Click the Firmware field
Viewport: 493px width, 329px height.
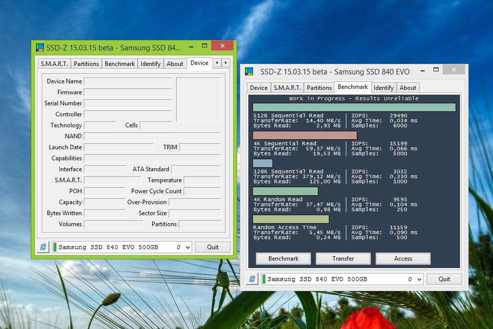pos(128,92)
